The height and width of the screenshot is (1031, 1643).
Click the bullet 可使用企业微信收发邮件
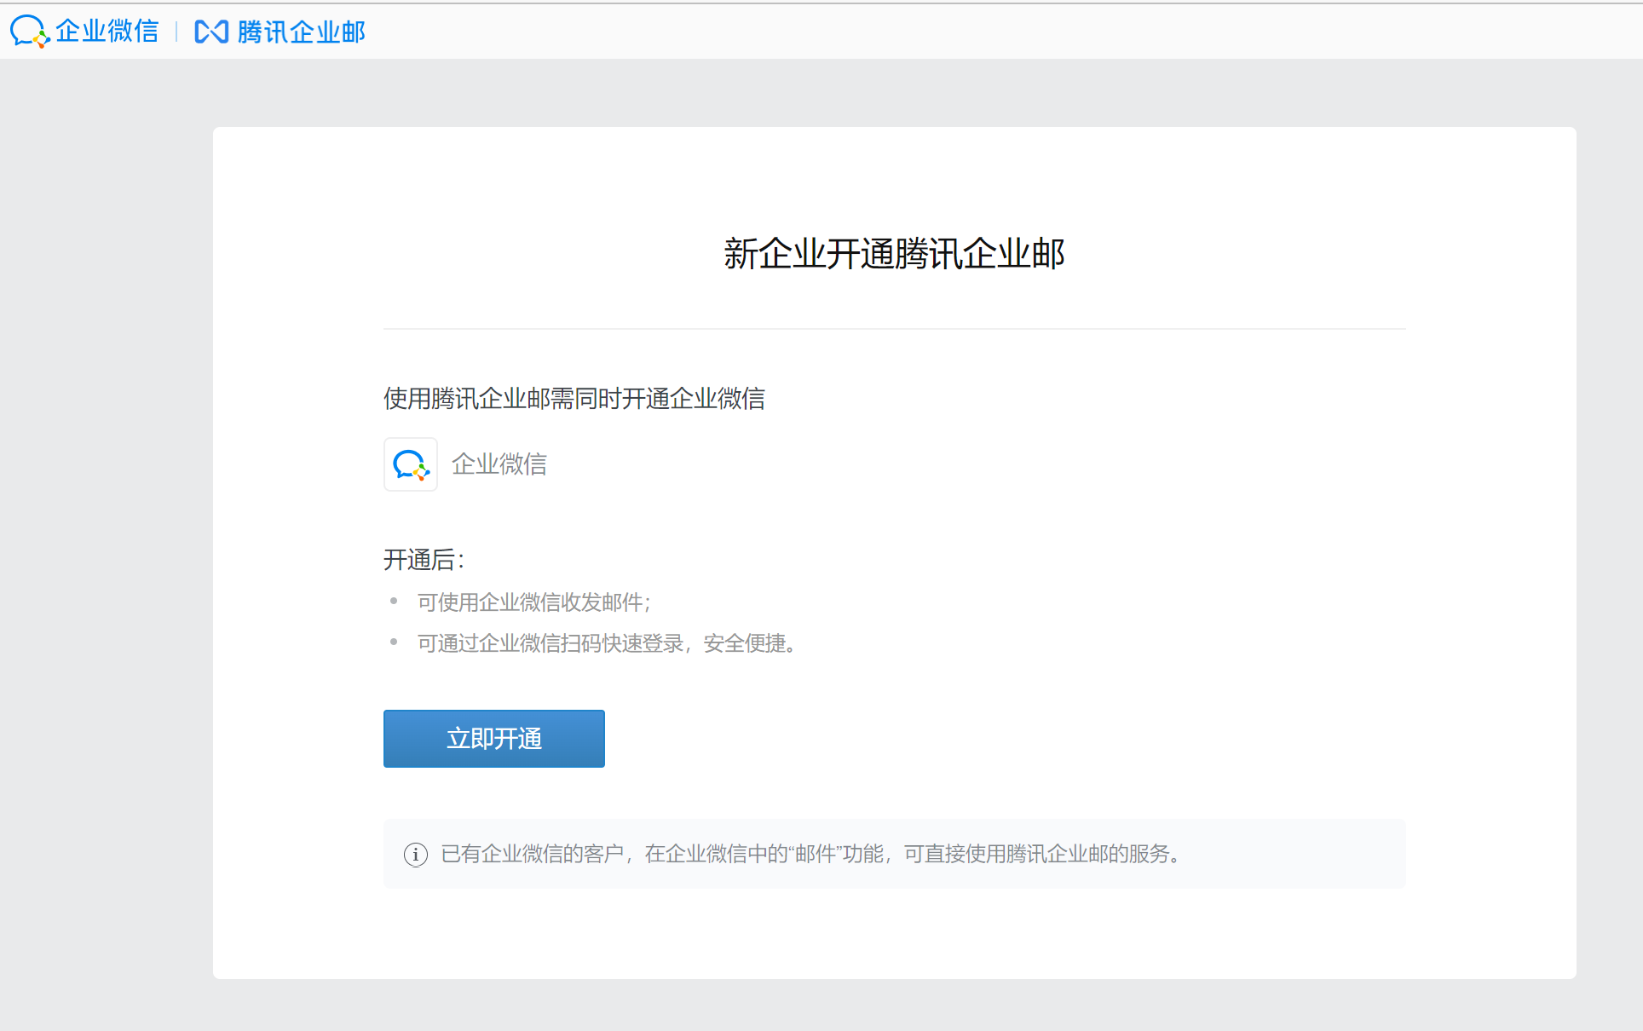(x=534, y=602)
